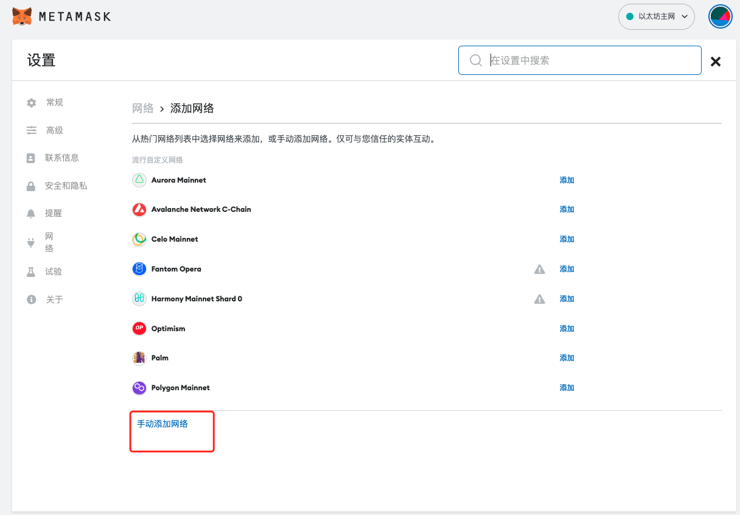Click the Celo Mainnet logo icon

click(139, 239)
